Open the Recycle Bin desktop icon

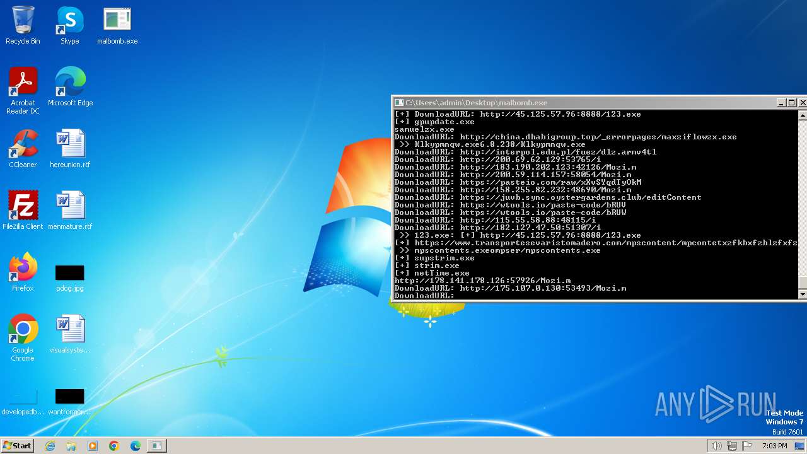point(23,26)
